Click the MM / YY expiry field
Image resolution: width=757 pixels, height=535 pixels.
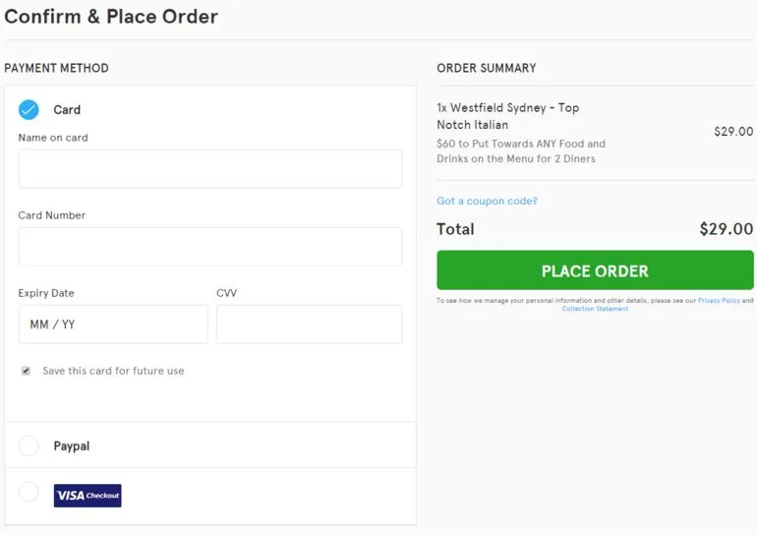click(112, 324)
